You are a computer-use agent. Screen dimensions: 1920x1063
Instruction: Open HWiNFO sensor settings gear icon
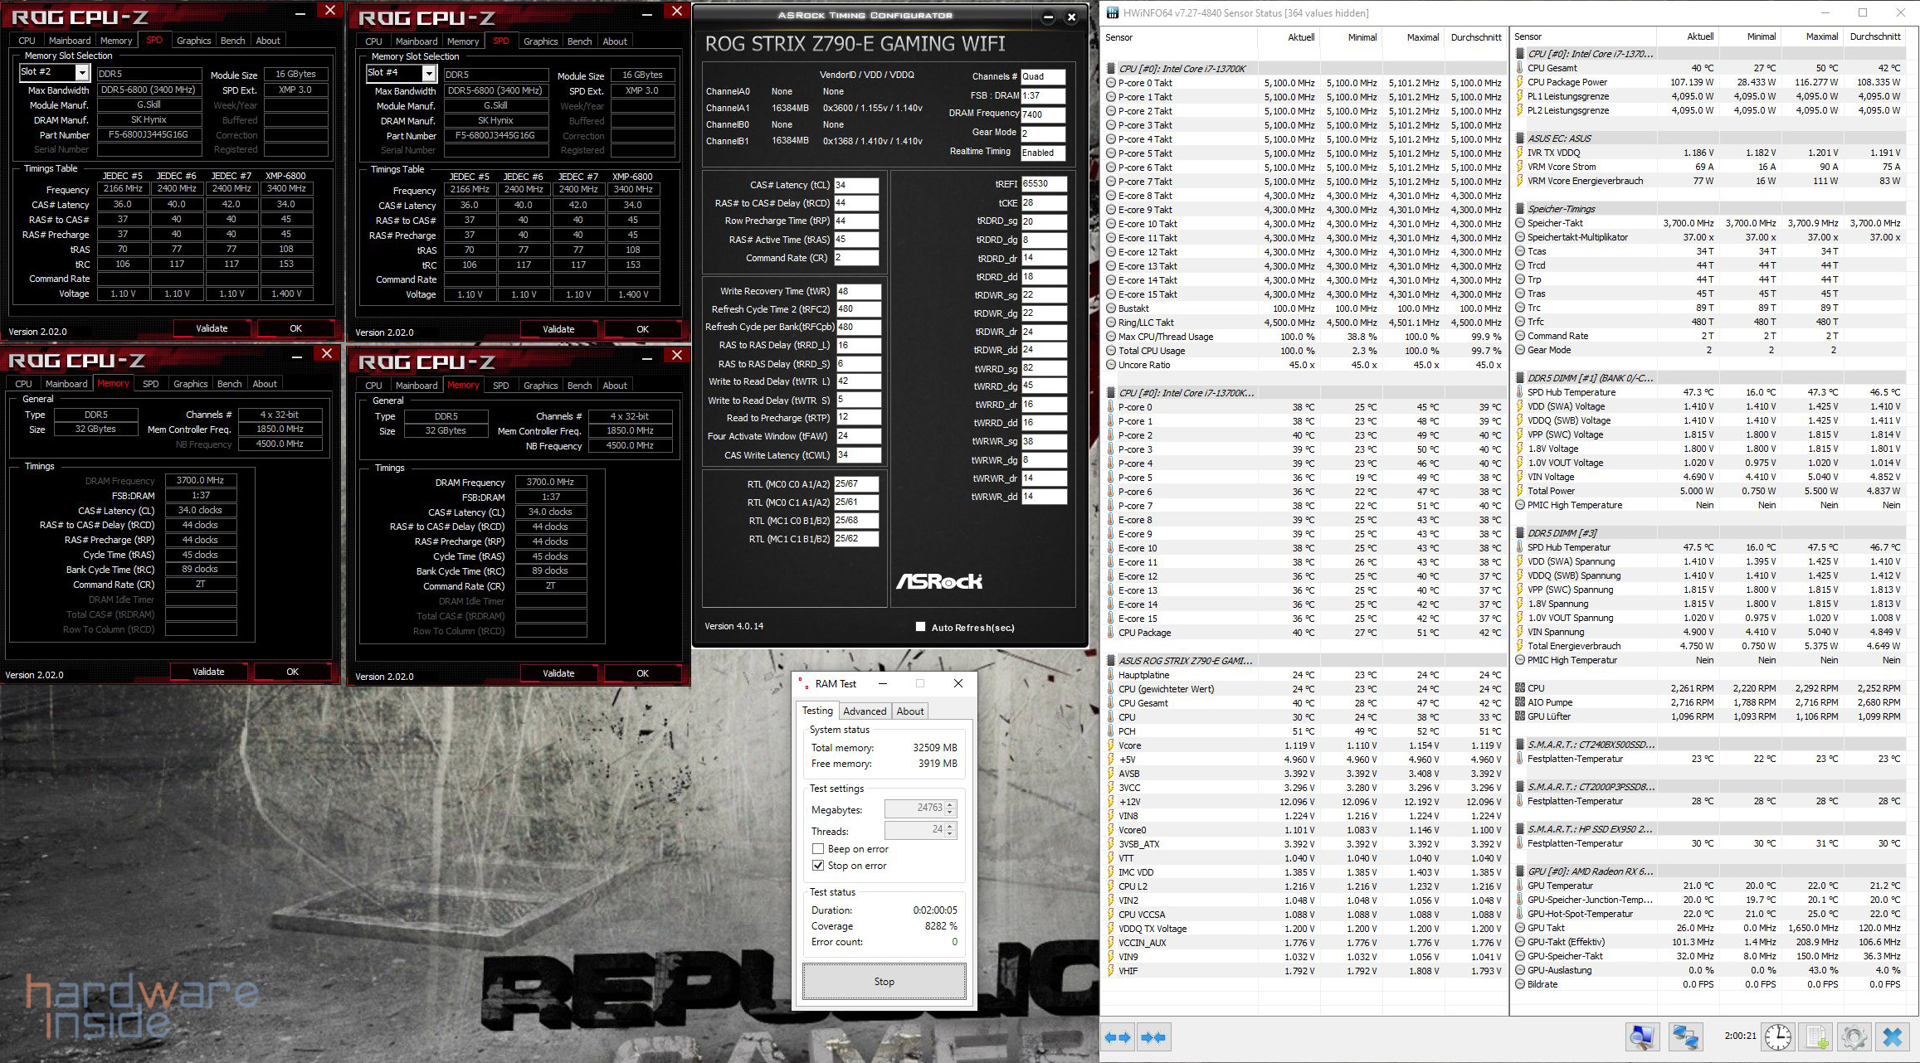coord(1854,1037)
